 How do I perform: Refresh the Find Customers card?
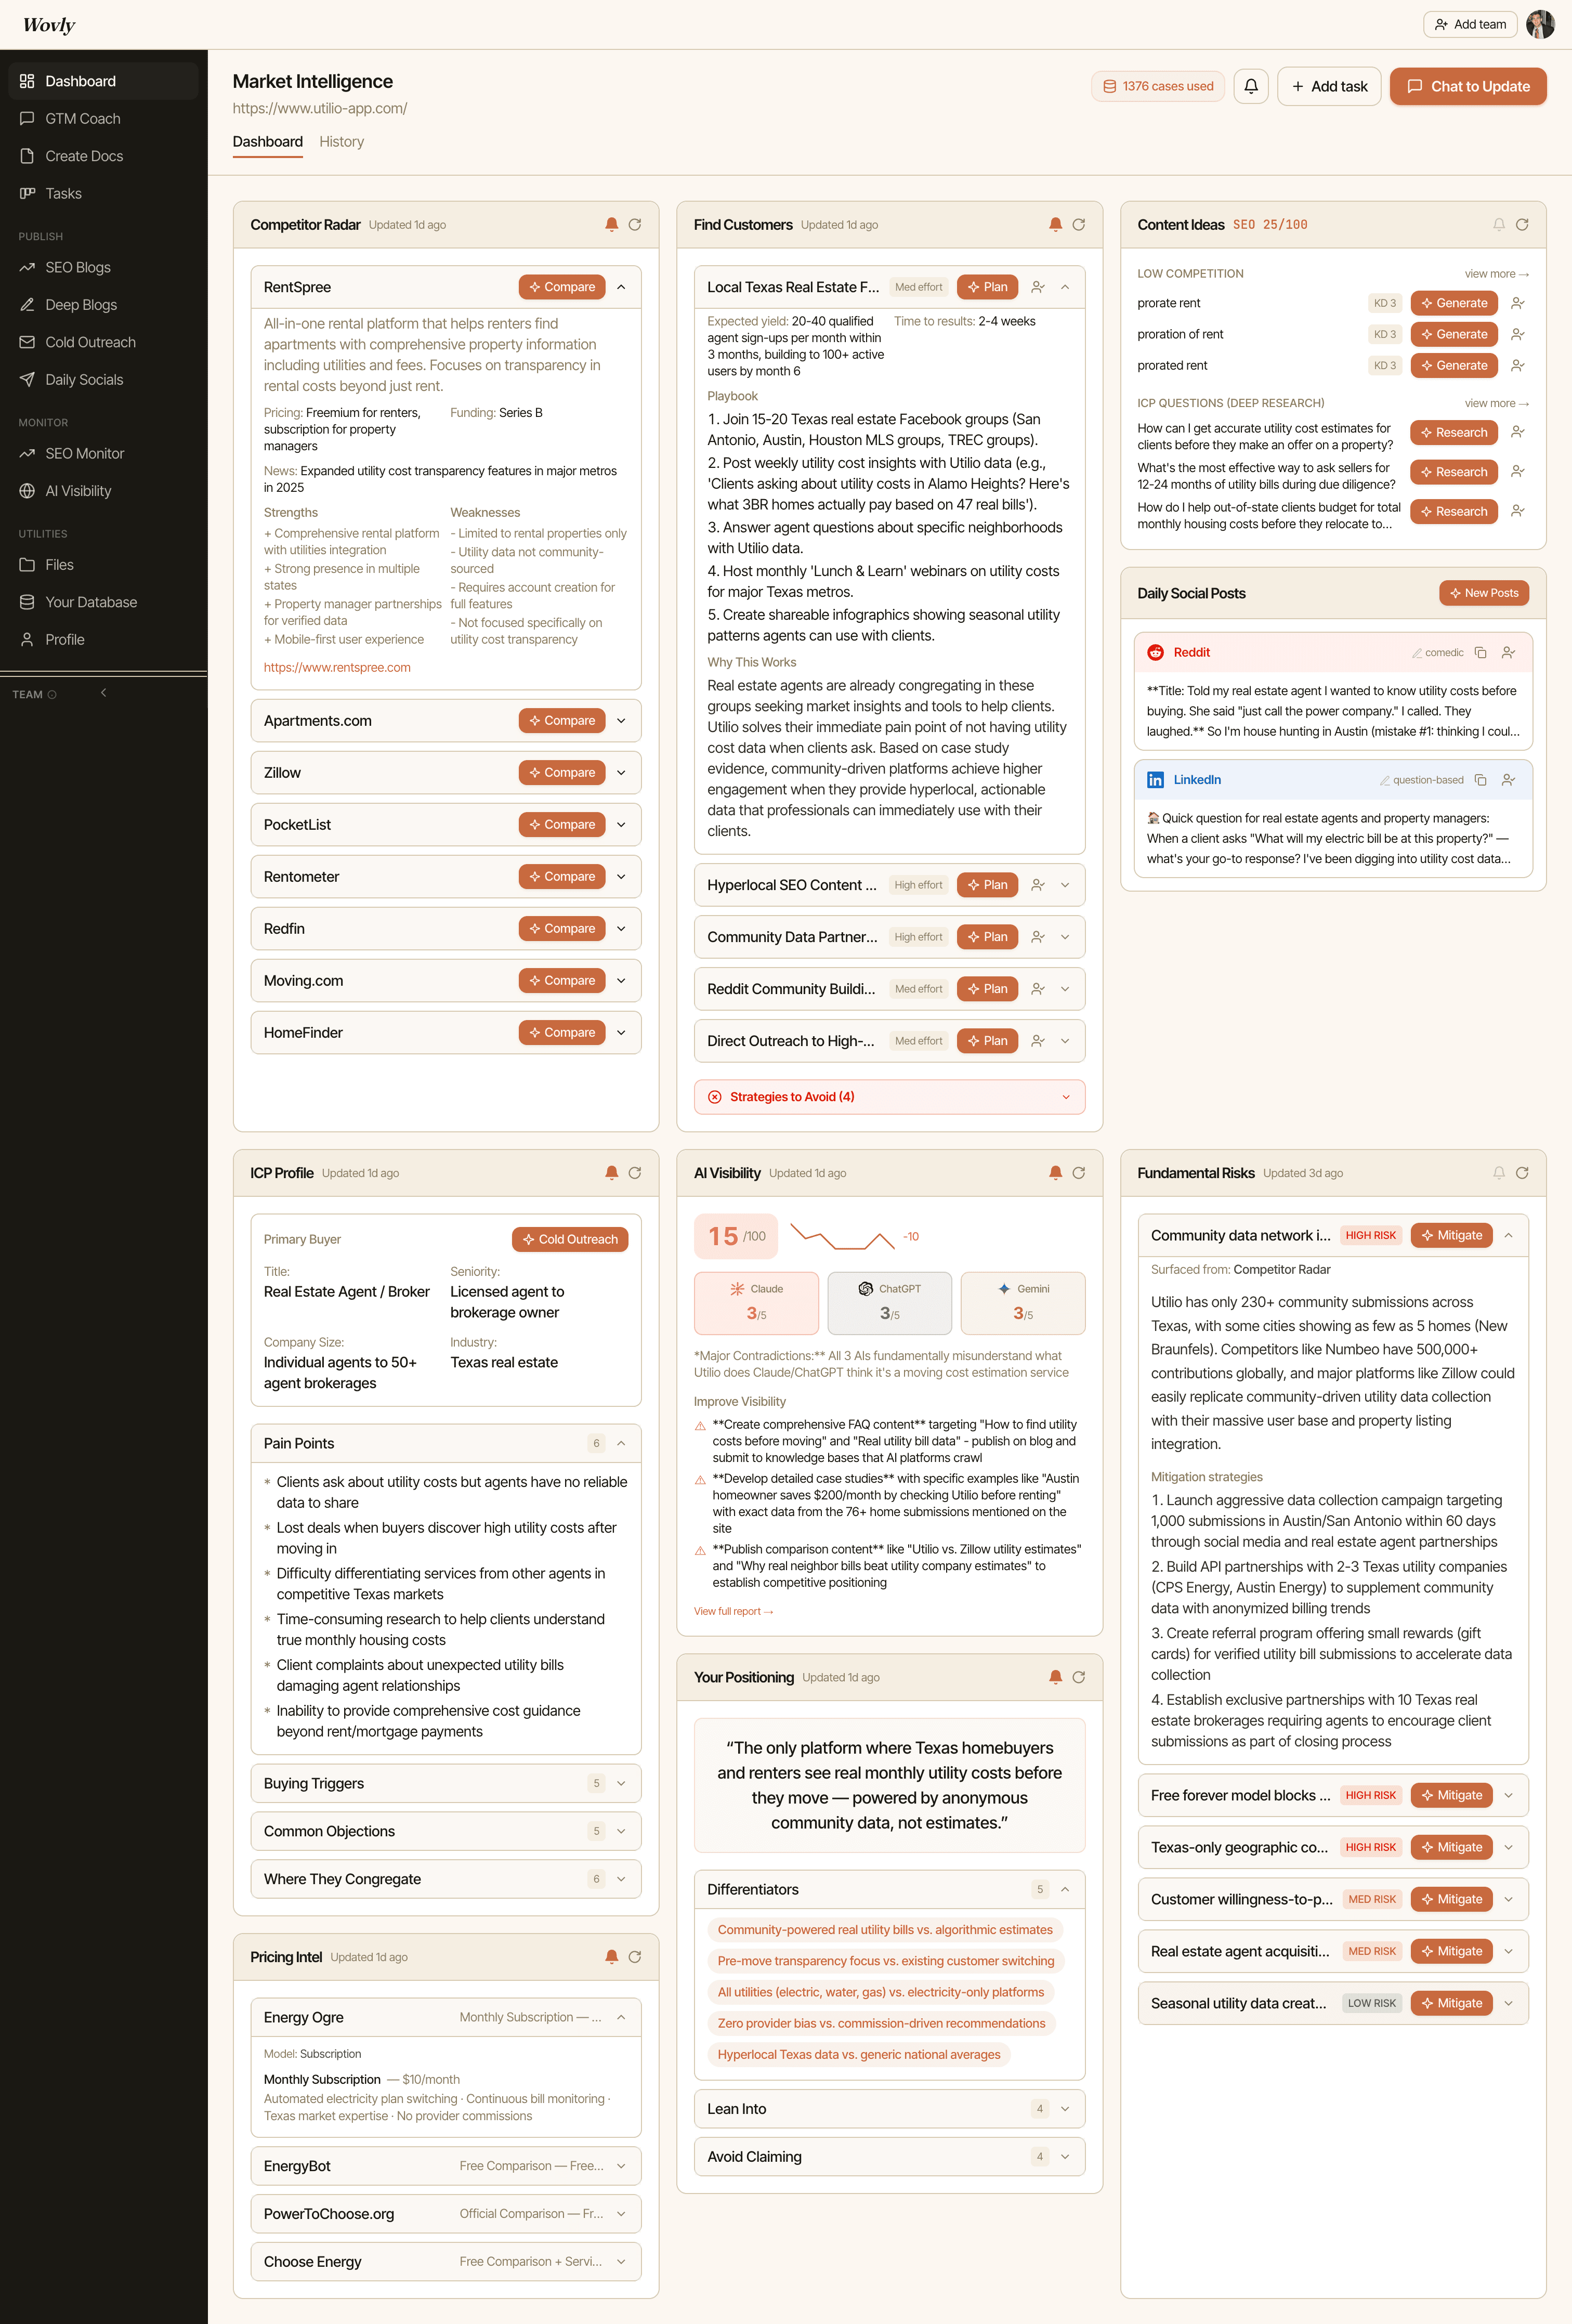pos(1079,225)
